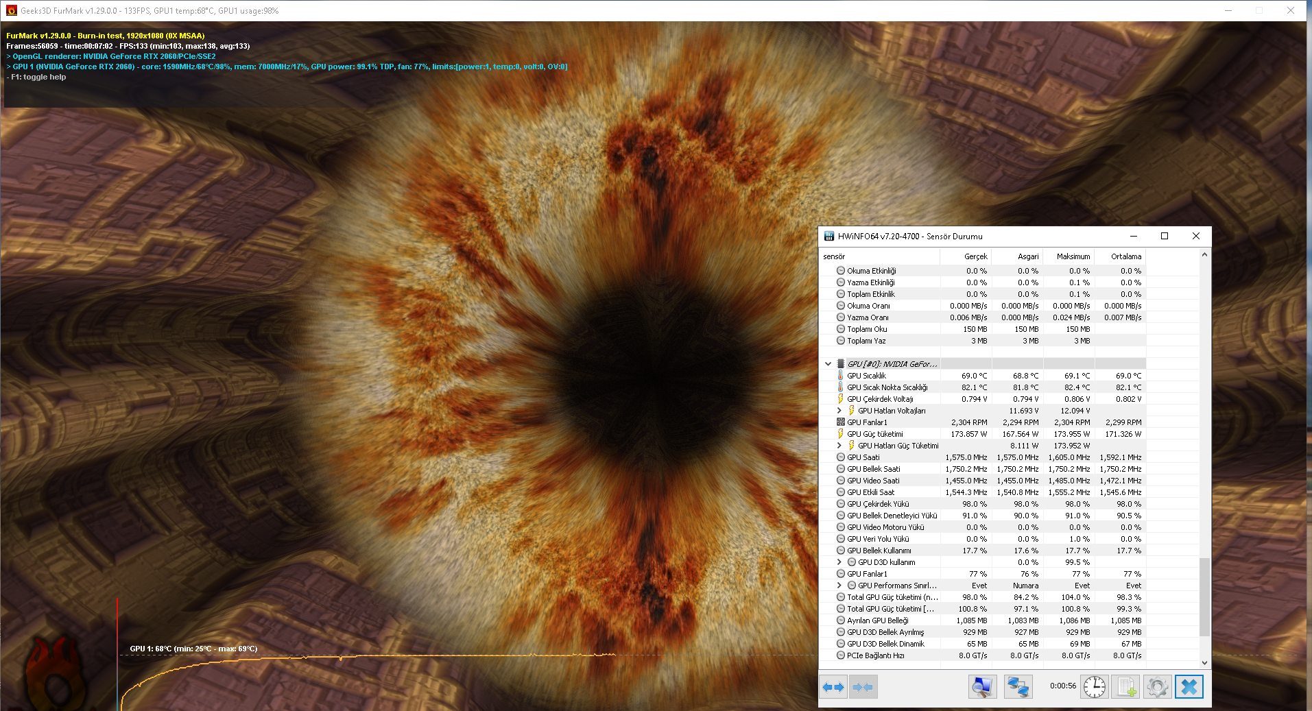Click the HWiNFO64 title bar app icon

pyautogui.click(x=828, y=236)
